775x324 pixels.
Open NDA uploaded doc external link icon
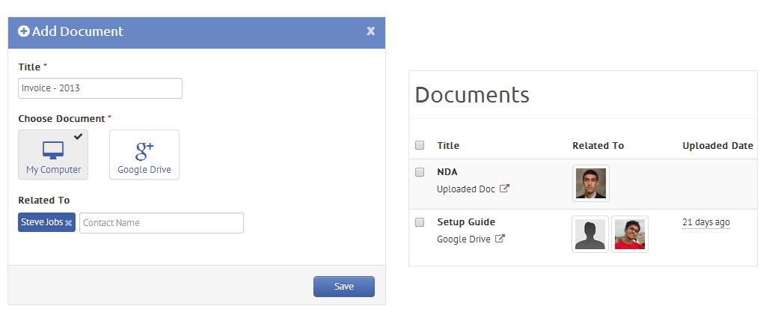(x=504, y=189)
